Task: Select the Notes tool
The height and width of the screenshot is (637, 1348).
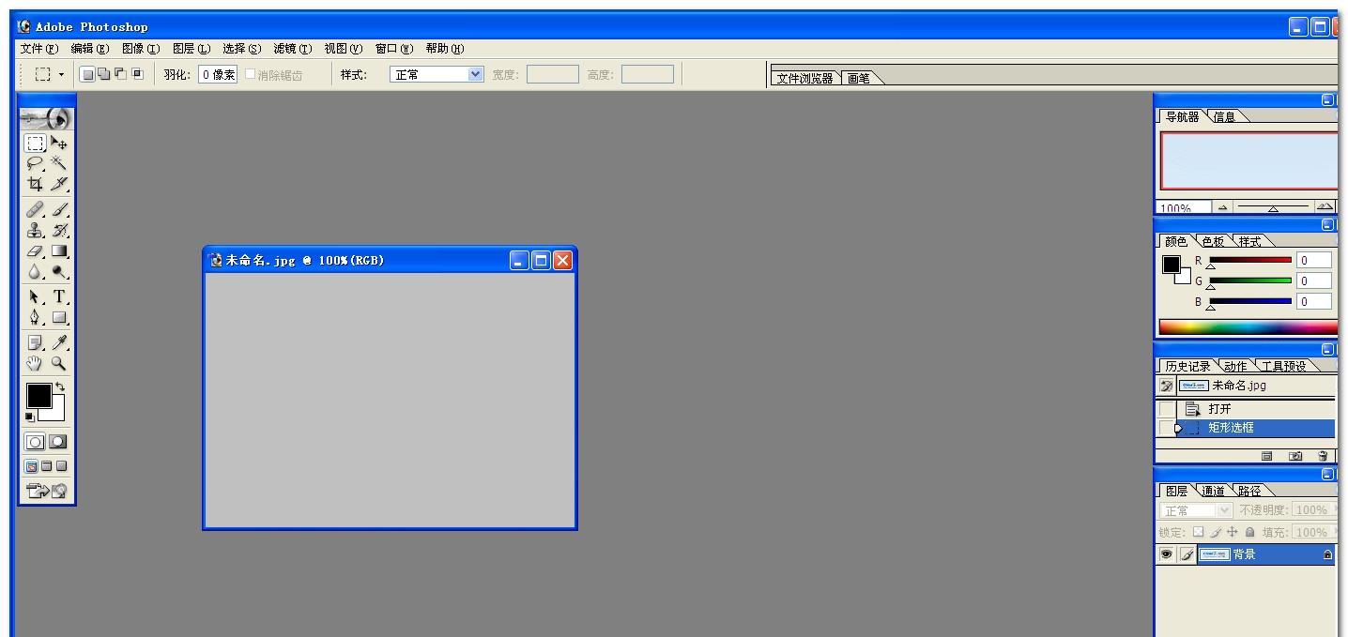Action: [x=35, y=342]
